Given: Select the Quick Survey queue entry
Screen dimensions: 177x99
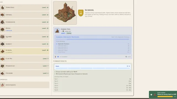Looking at the screenshot, I should point(93,52).
